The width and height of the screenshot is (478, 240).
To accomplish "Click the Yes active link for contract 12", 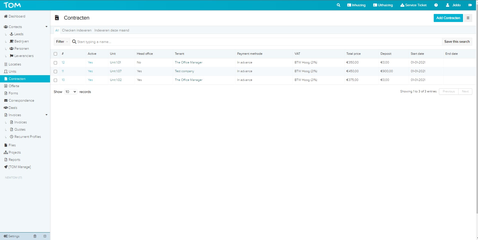I will tap(90, 62).
